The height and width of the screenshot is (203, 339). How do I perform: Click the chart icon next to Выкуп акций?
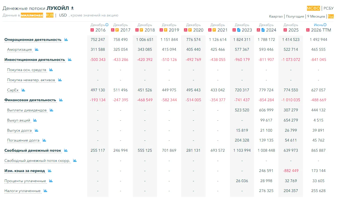[x=35, y=120]
